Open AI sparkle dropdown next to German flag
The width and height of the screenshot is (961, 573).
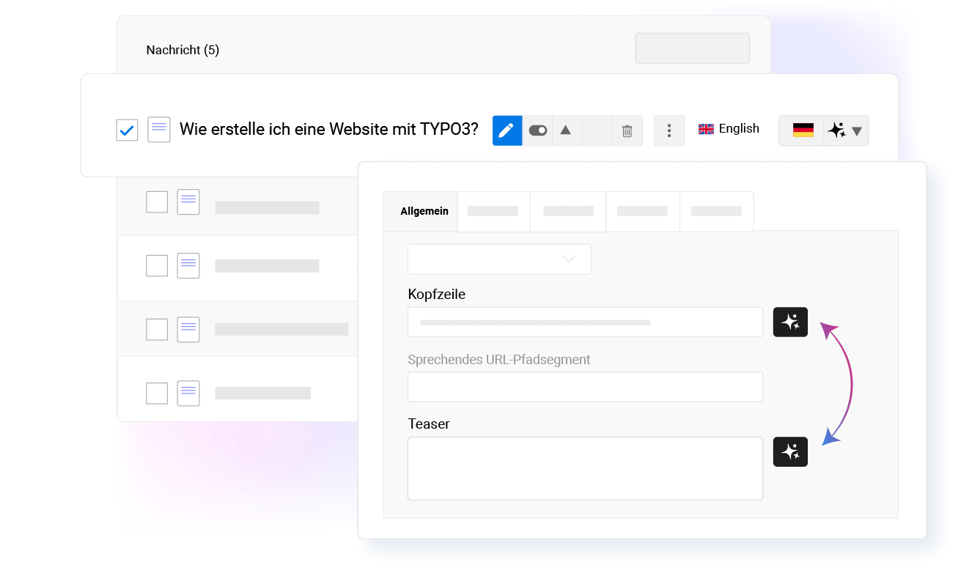point(847,130)
